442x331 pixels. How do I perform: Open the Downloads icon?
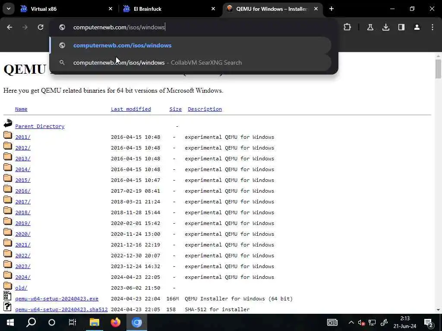pyautogui.click(x=385, y=27)
